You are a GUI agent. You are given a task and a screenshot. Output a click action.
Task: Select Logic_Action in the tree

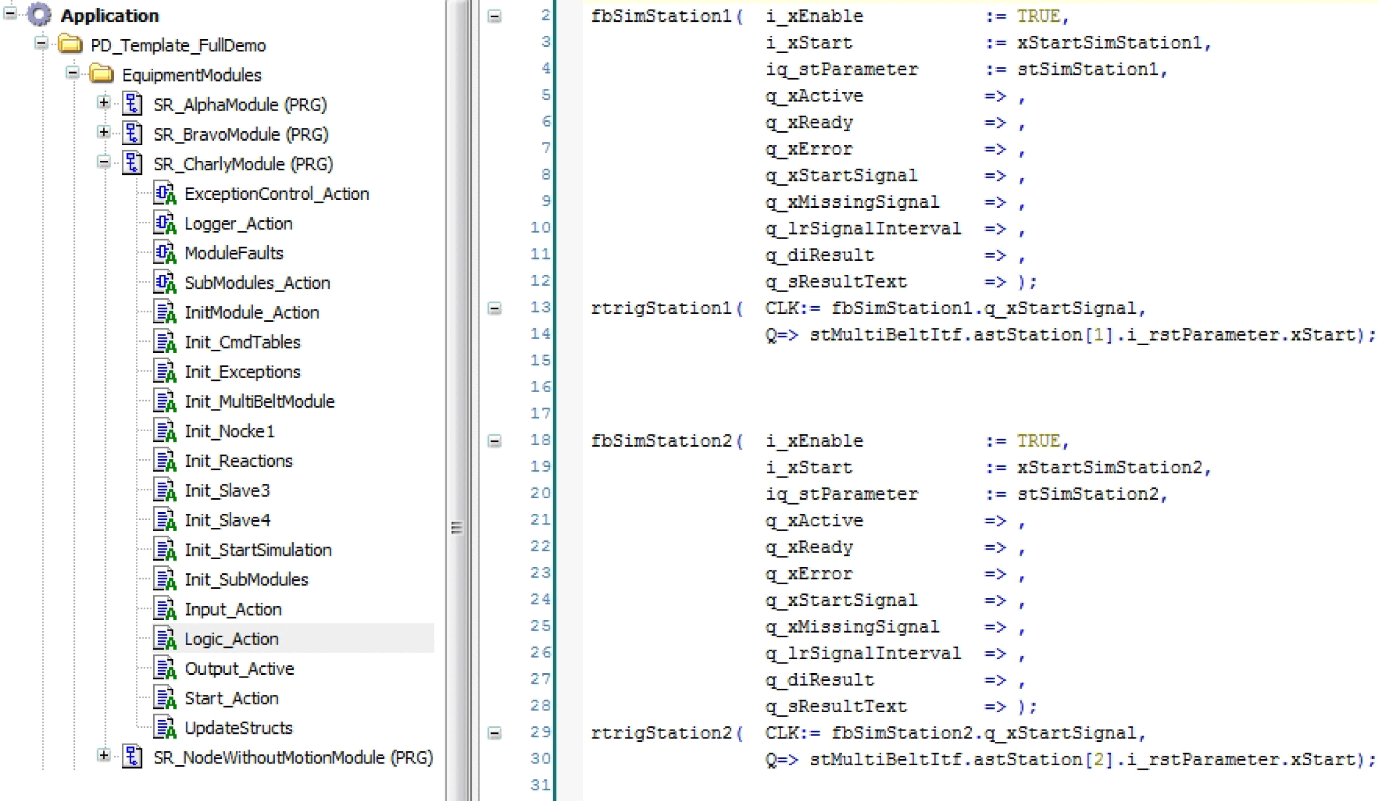click(x=231, y=638)
